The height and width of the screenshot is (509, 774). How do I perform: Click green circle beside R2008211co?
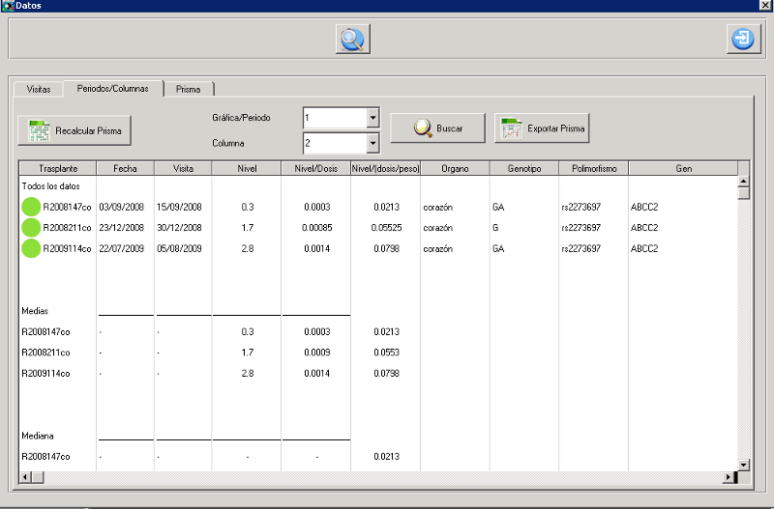[x=32, y=228]
